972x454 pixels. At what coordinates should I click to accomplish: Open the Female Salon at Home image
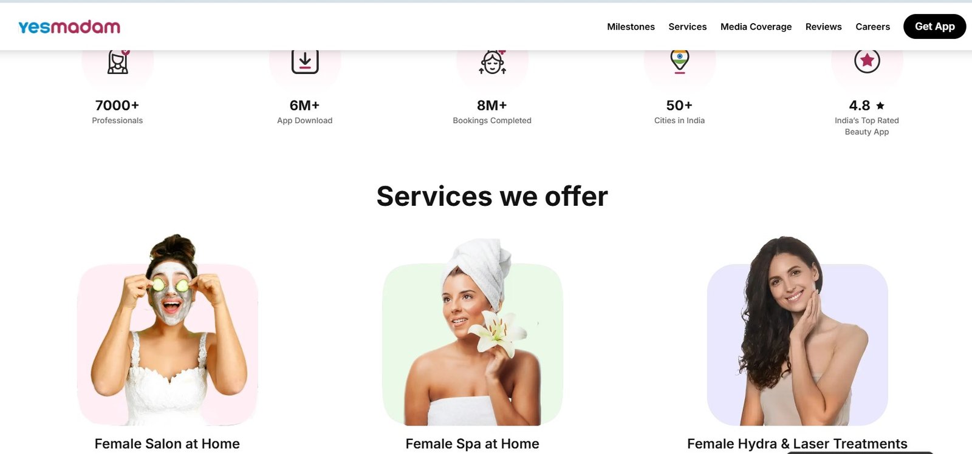click(168, 331)
